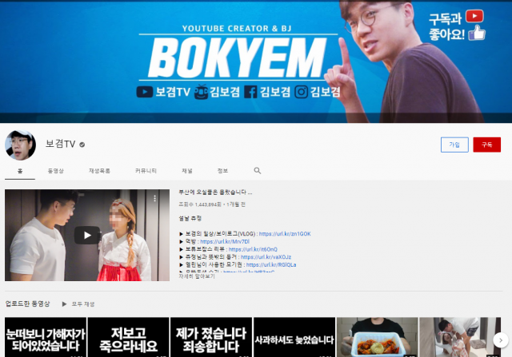Open the 먹방 link url.kr/Mrv7DI
Screen dimensions: 512x357
(x=225, y=241)
